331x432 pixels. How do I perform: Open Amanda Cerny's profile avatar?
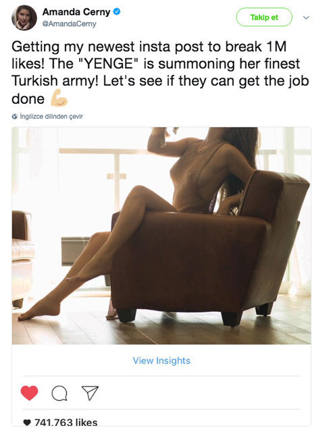point(24,18)
